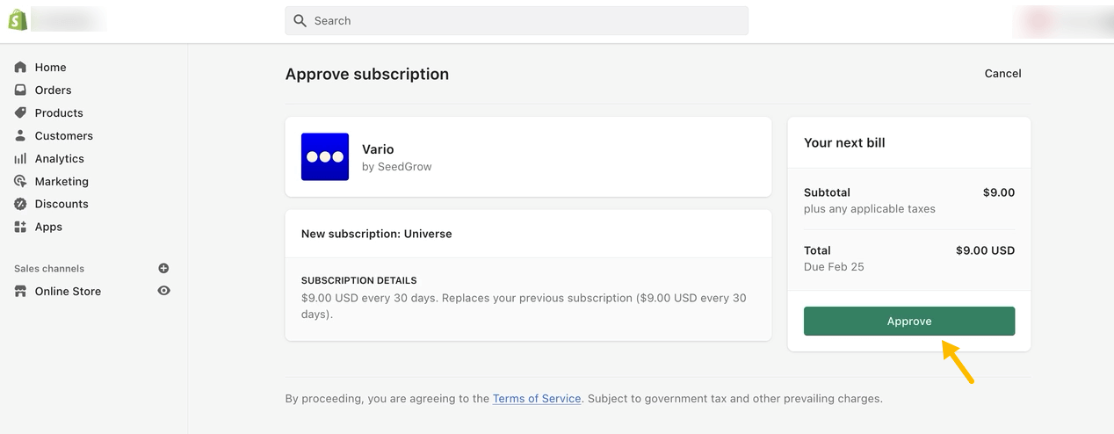Click the Total $9.00 USD amount
The height and width of the screenshot is (434, 1114).
[985, 250]
